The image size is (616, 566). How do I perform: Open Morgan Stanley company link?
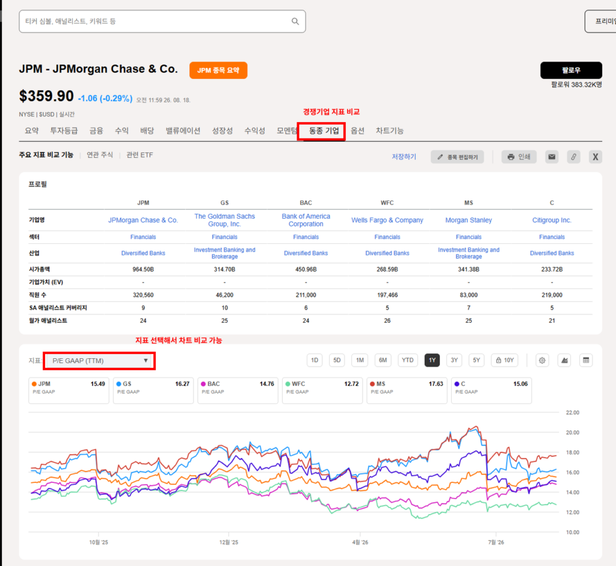tap(468, 220)
